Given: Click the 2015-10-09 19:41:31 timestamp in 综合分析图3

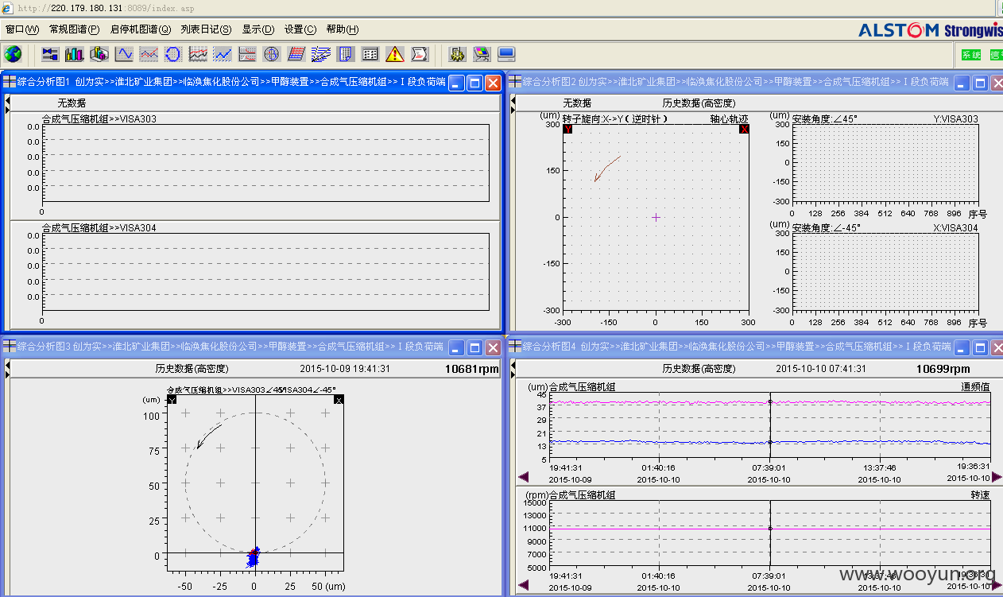Looking at the screenshot, I should [x=345, y=369].
